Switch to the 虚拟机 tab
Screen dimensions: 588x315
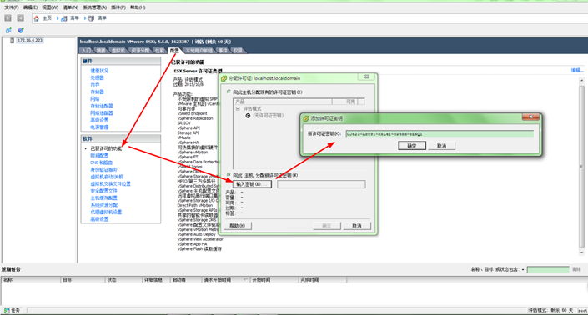pyautogui.click(x=118, y=51)
